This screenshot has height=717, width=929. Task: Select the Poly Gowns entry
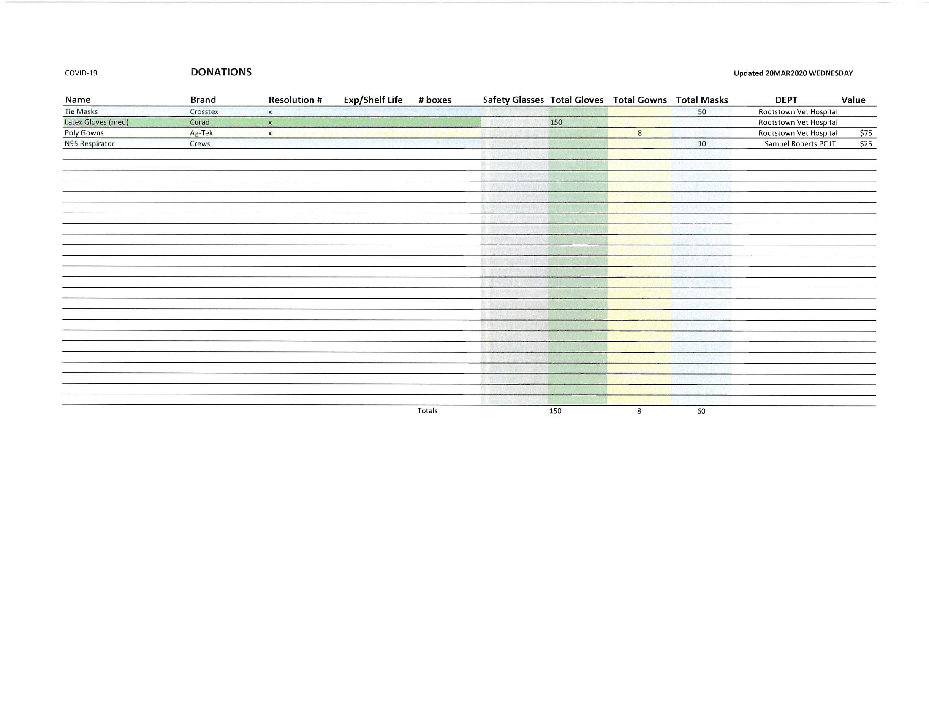pos(84,133)
